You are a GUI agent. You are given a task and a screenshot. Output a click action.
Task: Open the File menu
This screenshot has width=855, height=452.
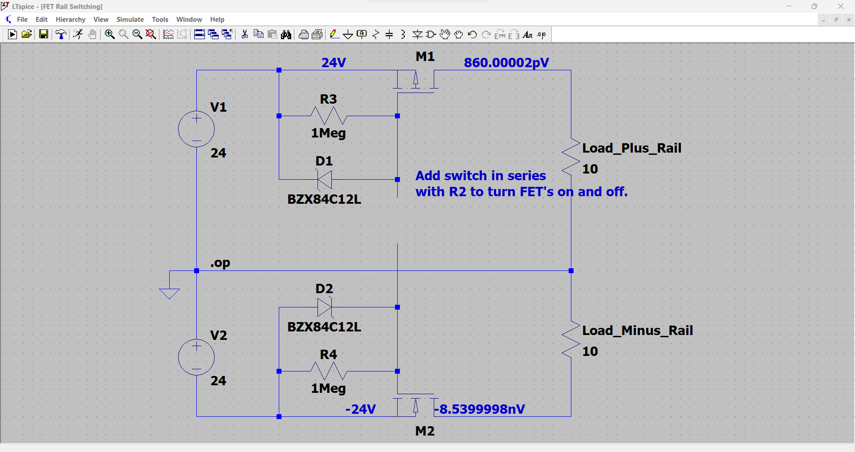22,20
